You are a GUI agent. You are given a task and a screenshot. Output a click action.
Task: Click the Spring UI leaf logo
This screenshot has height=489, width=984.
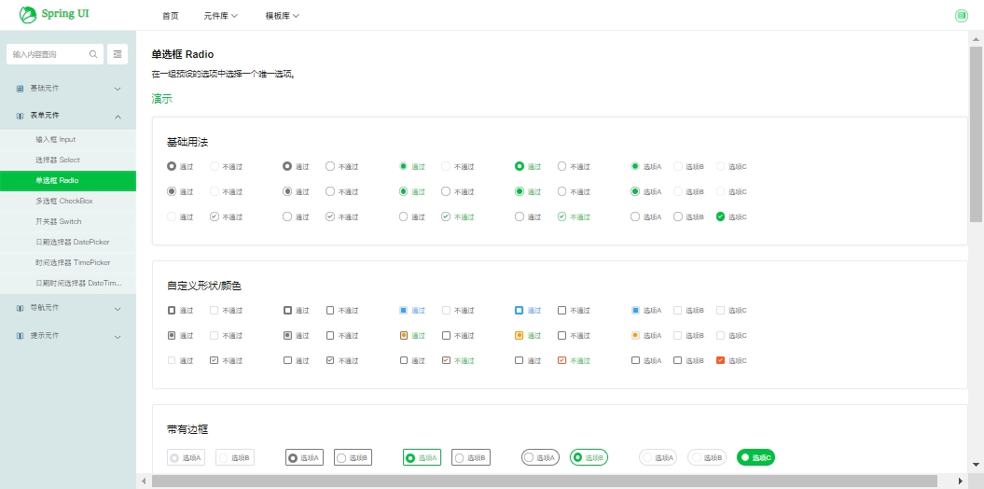(28, 15)
